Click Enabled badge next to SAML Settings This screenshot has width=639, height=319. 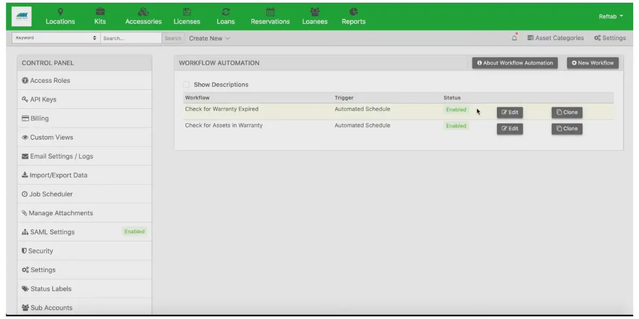tap(134, 232)
